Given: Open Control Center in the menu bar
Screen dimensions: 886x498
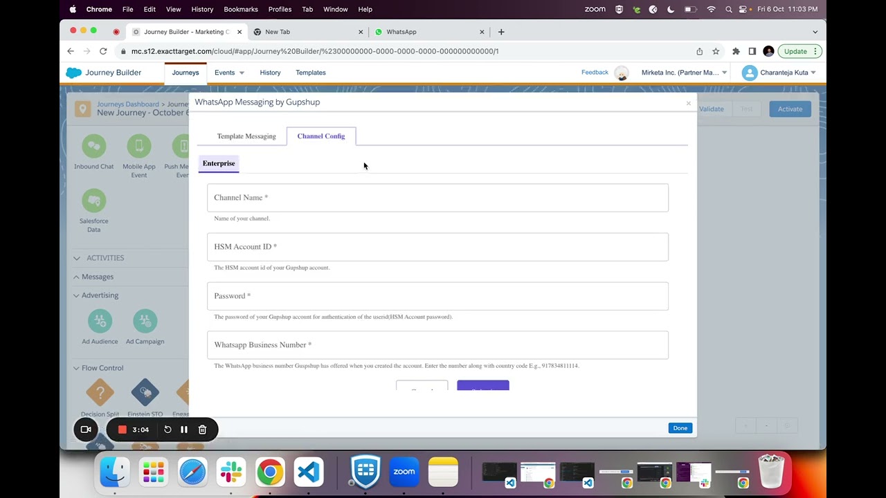Looking at the screenshot, I should pyautogui.click(x=744, y=10).
